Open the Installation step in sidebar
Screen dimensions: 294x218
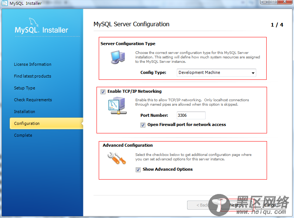[x=24, y=112]
